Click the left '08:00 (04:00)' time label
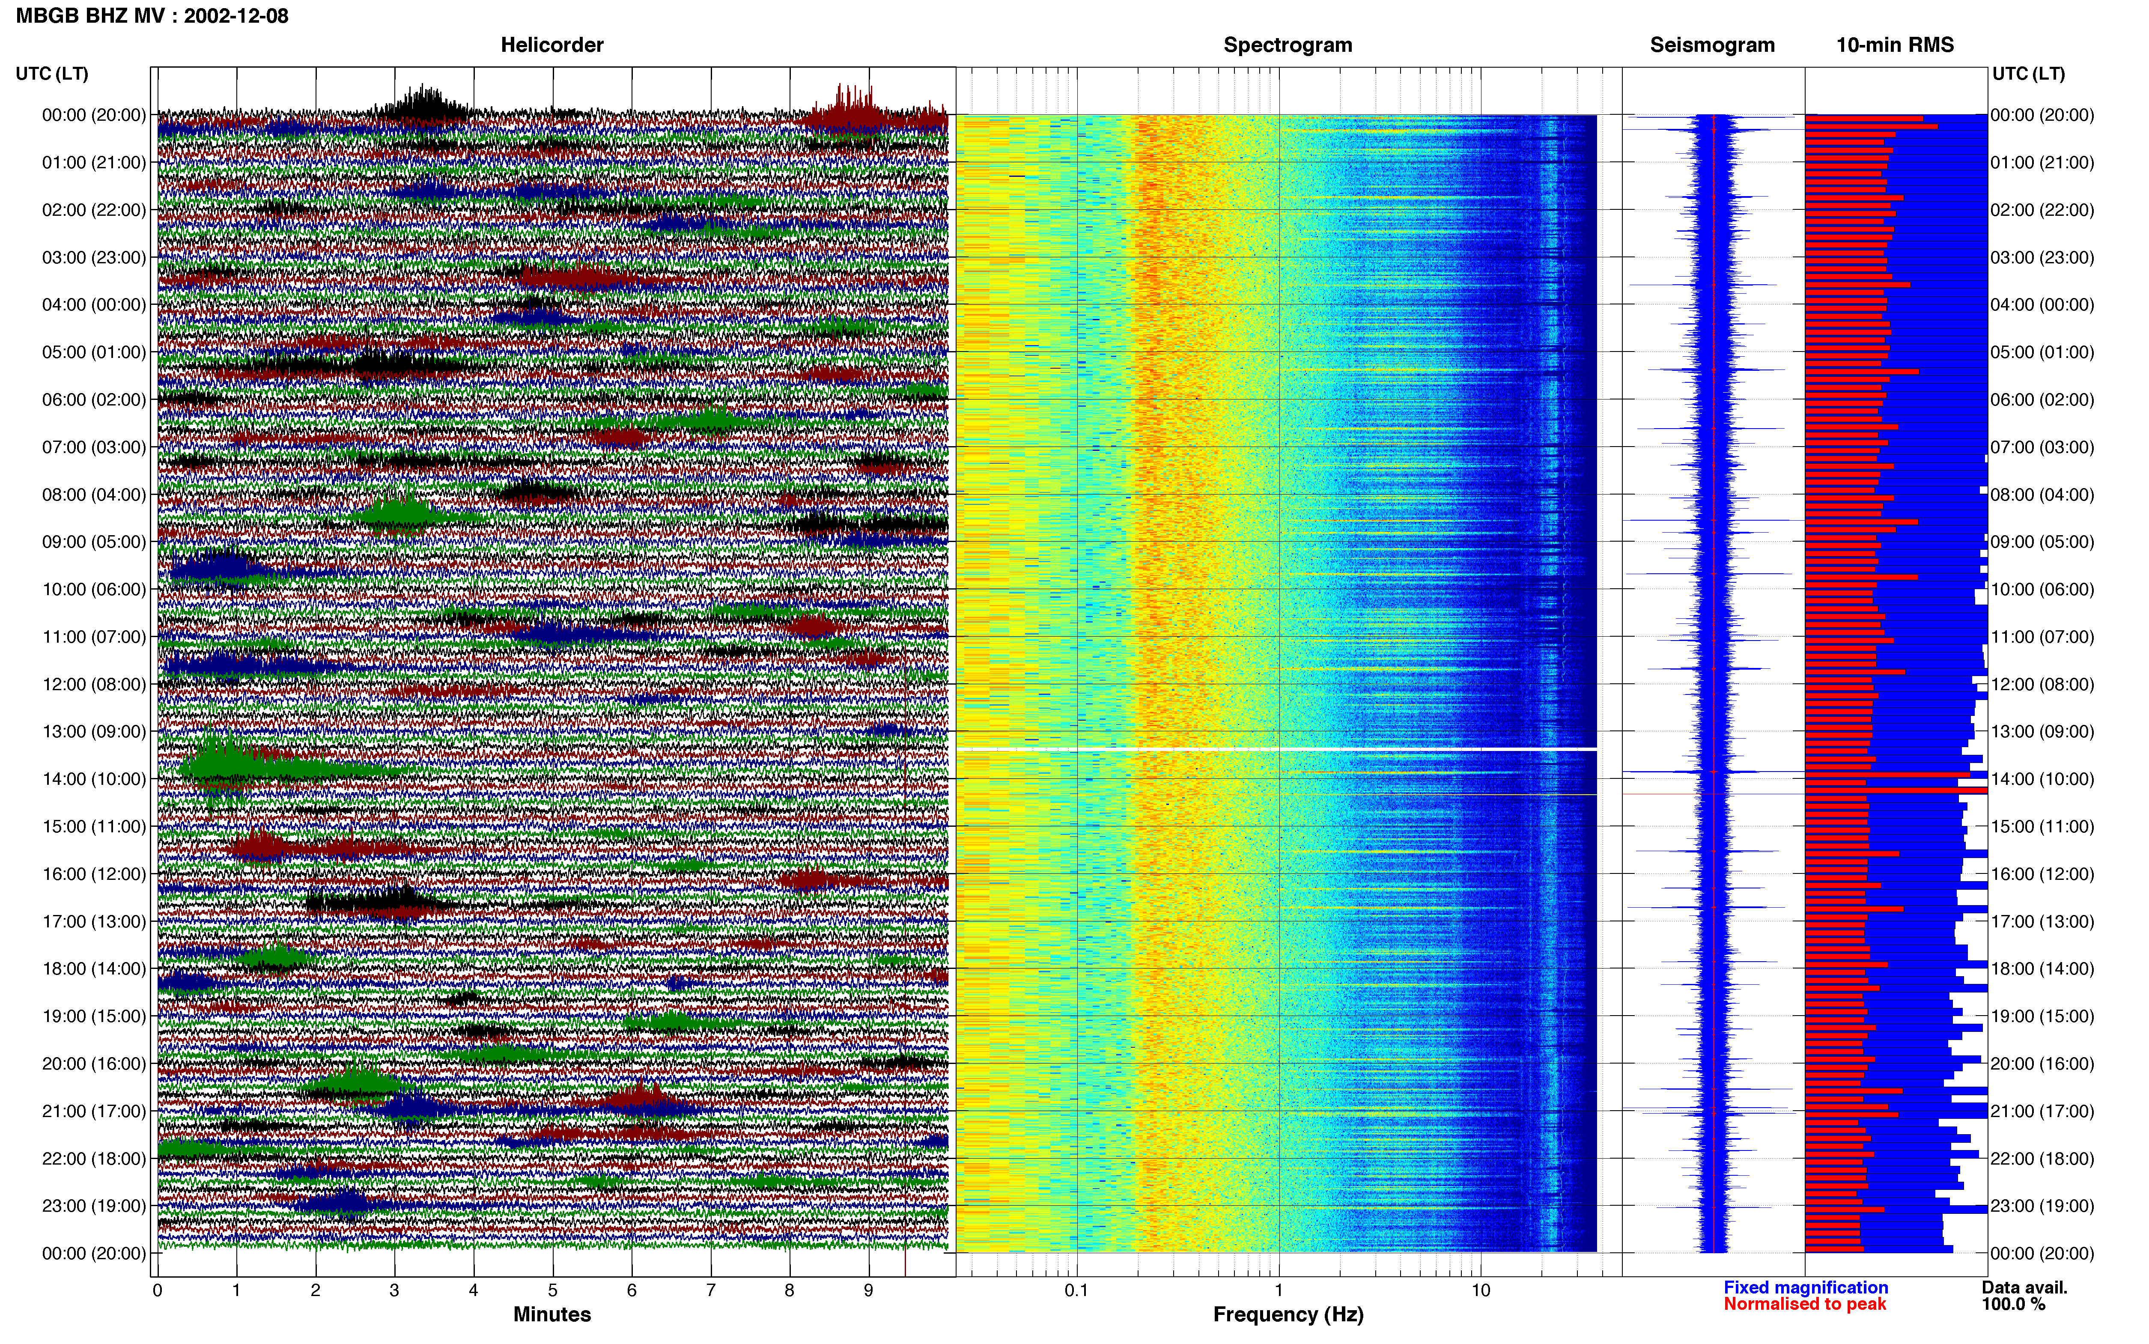 tap(94, 494)
